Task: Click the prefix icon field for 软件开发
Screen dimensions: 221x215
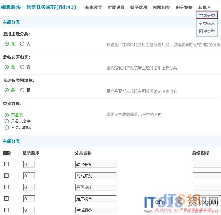Action: (x=207, y=164)
